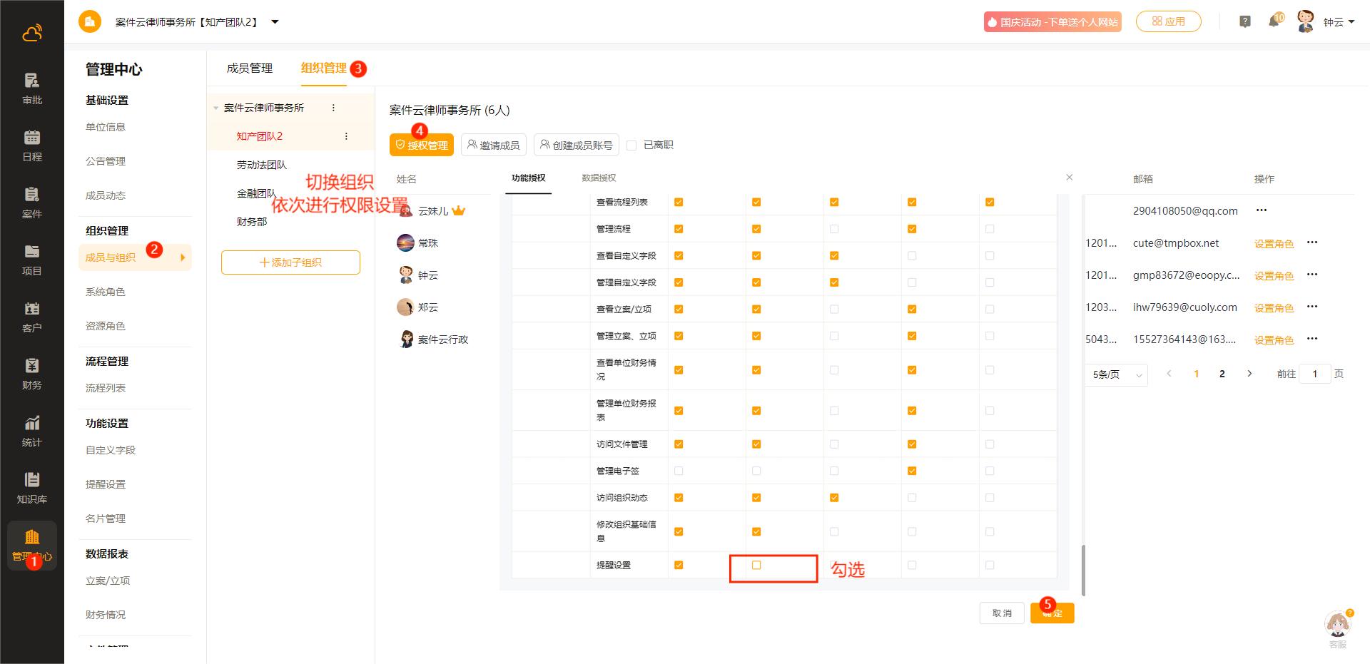1370x664 pixels.
Task: Click the 添加子组织 button
Action: [290, 262]
